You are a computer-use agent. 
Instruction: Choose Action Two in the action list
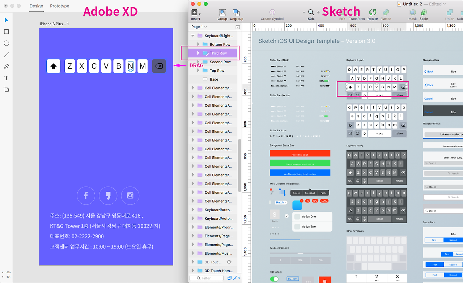pyautogui.click(x=312, y=227)
